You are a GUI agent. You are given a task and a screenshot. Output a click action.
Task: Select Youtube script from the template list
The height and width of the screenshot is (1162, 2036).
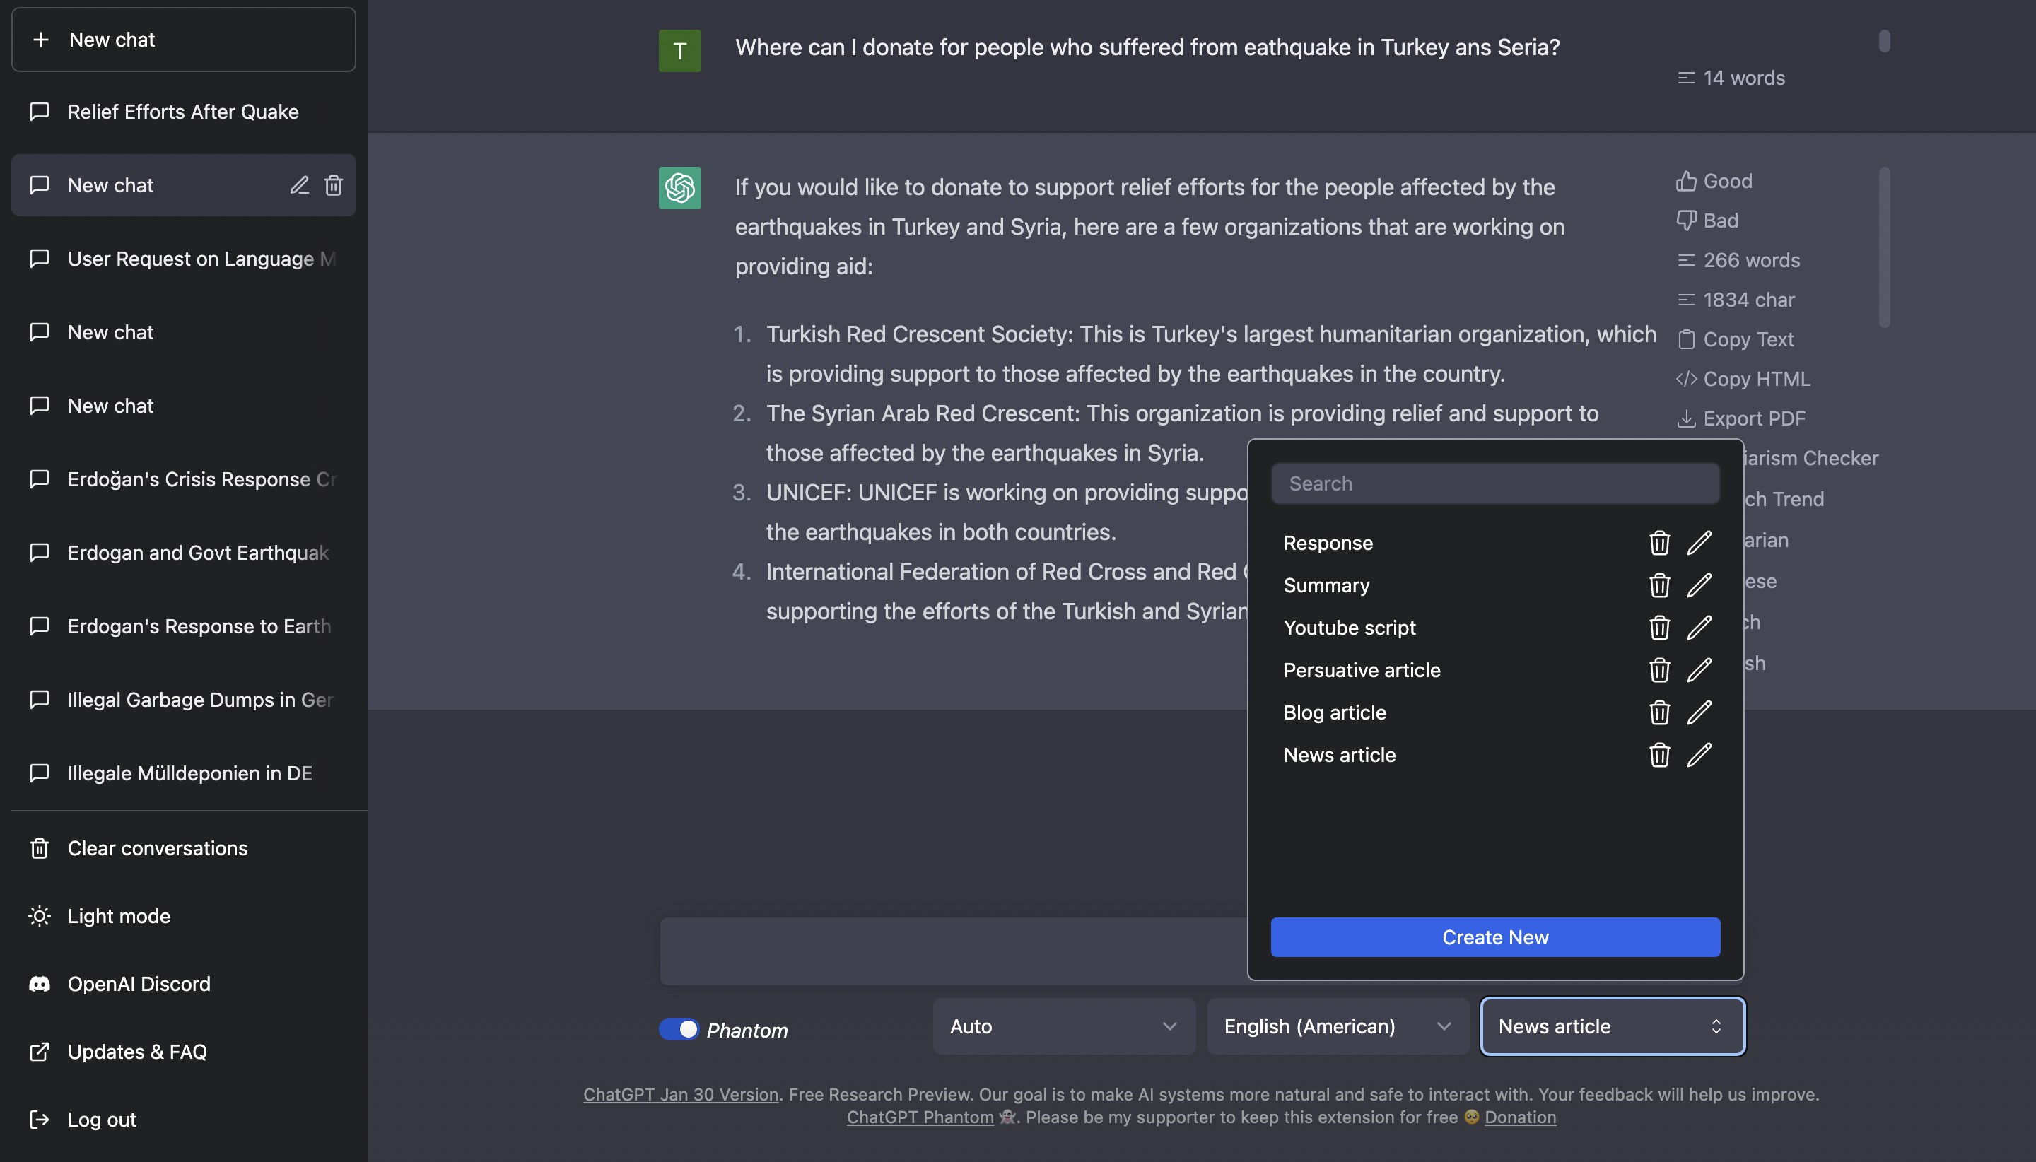(1350, 627)
